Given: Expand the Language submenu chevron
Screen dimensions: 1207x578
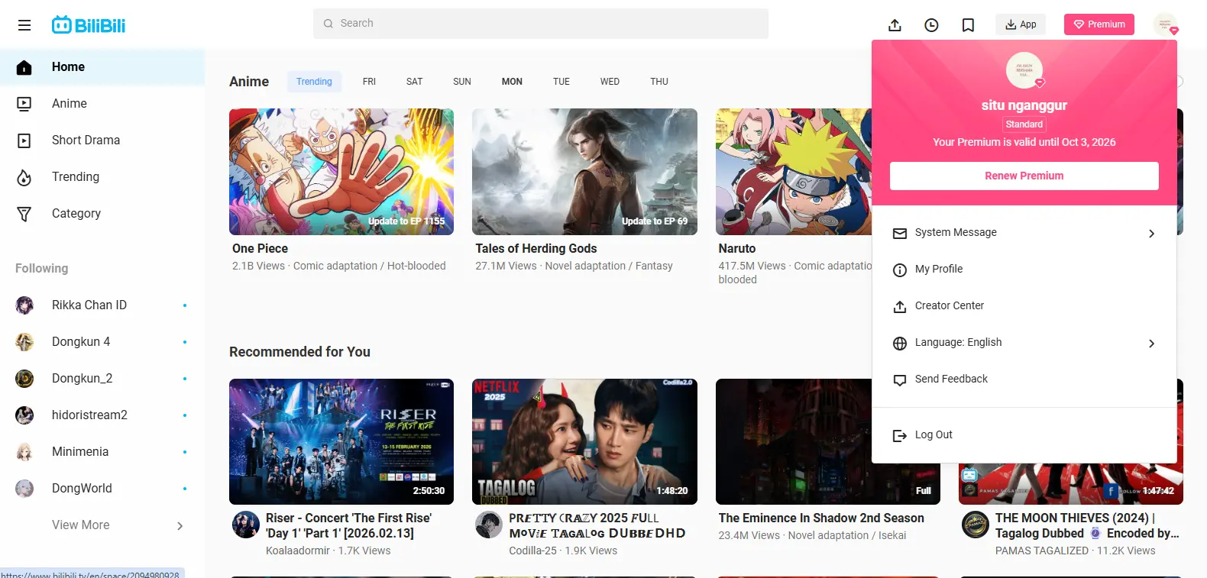Looking at the screenshot, I should point(1151,344).
